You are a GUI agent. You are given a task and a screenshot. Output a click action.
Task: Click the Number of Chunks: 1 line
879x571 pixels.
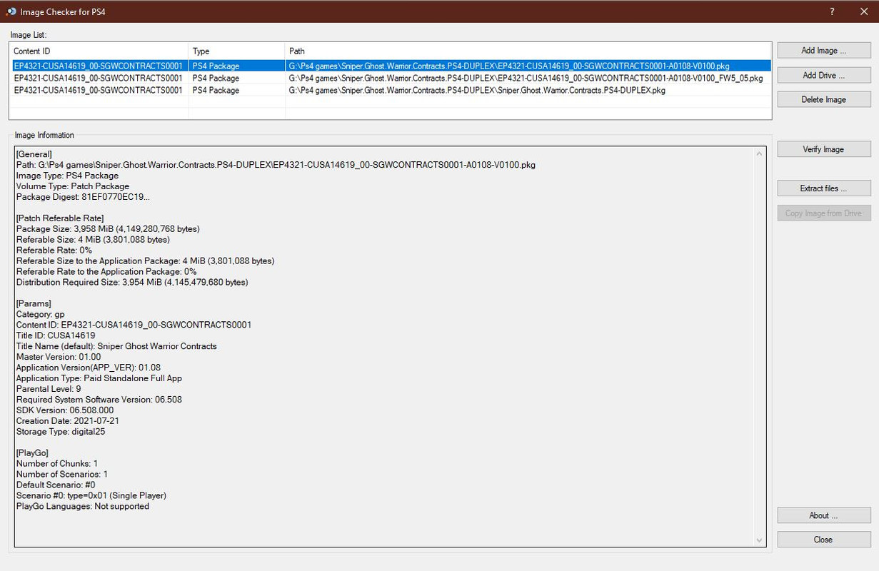57,464
